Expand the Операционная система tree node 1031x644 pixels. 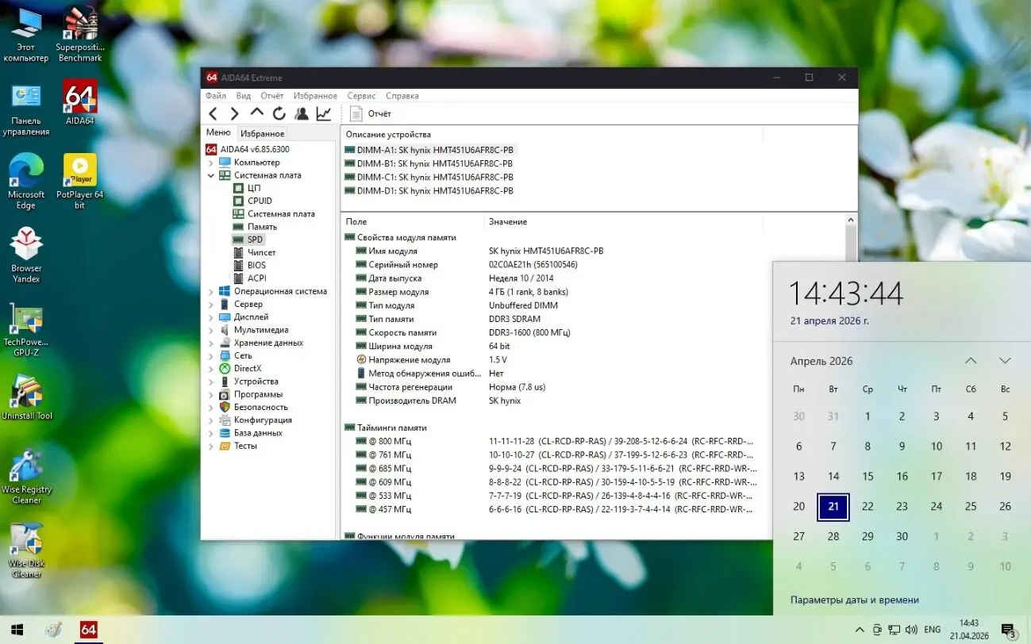click(211, 292)
